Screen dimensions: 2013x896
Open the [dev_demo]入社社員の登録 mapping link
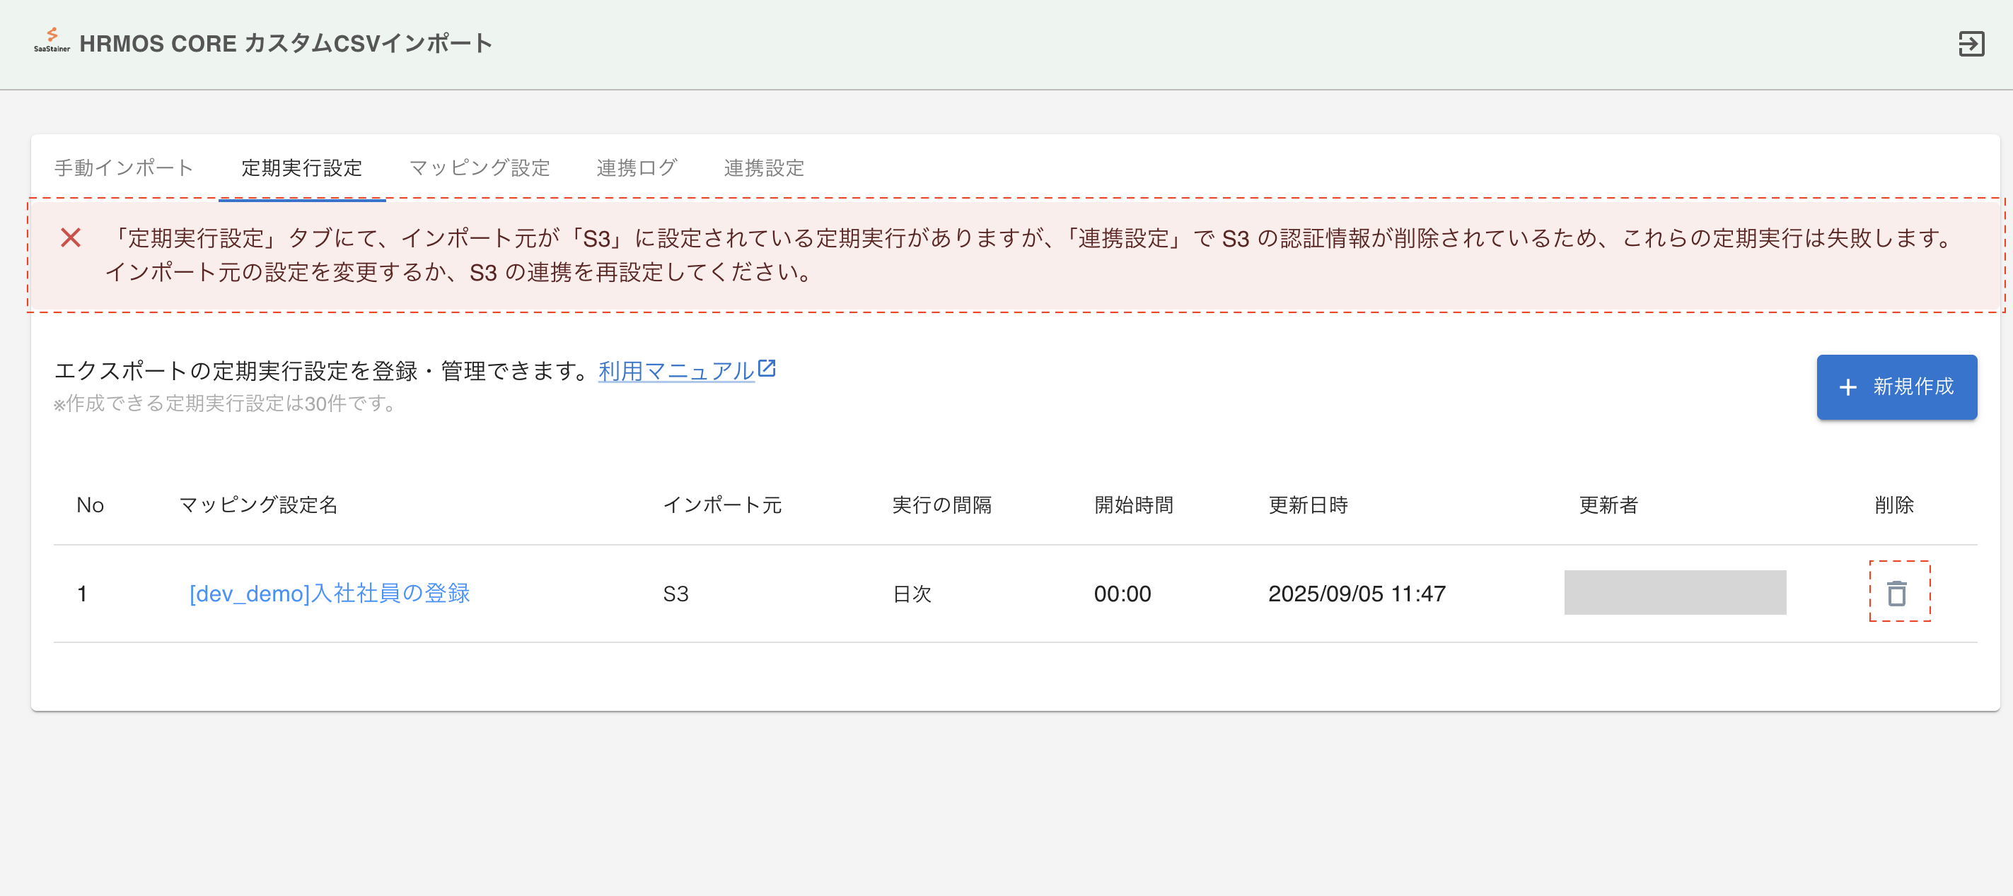click(329, 593)
